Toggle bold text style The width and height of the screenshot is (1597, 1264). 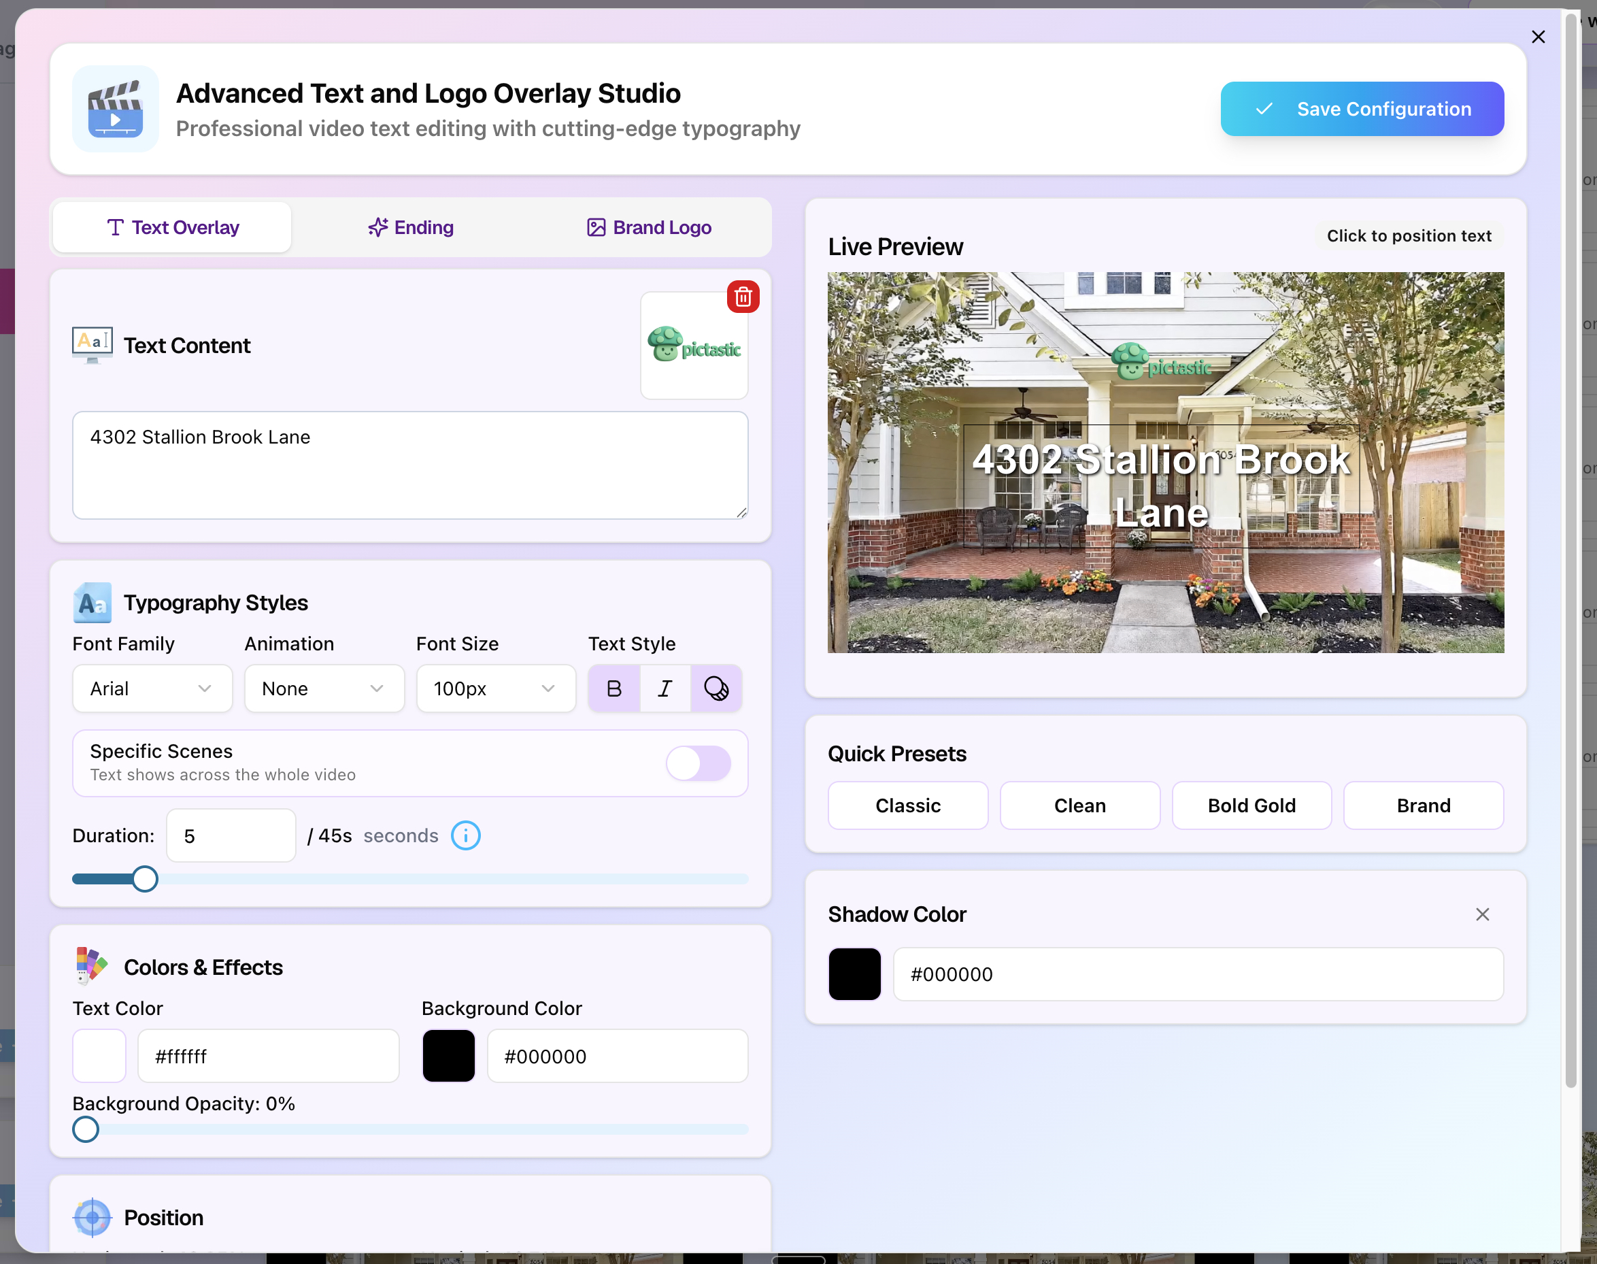click(x=614, y=688)
